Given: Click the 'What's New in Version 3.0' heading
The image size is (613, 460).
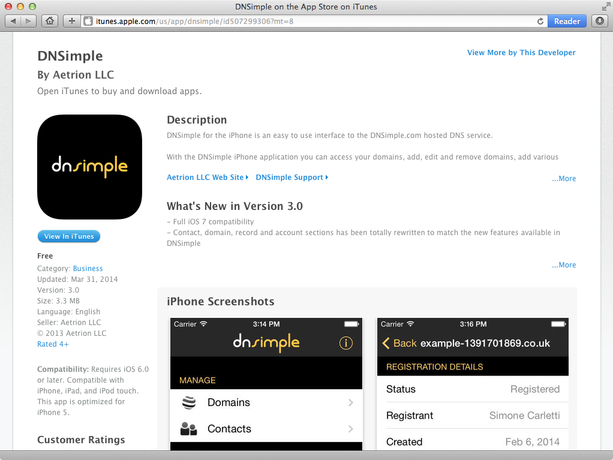Looking at the screenshot, I should pos(235,206).
